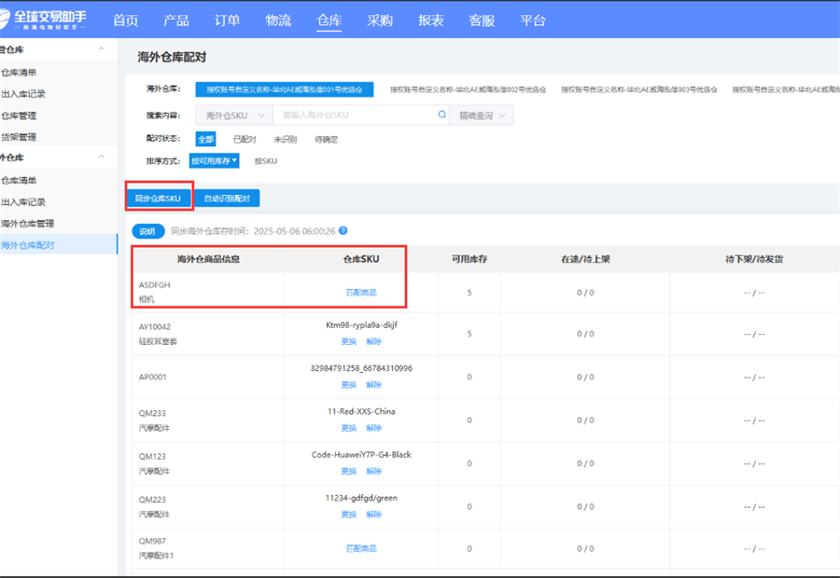Click 更换 for 11-Red-XXS-China
The height and width of the screenshot is (578, 840).
tap(349, 428)
